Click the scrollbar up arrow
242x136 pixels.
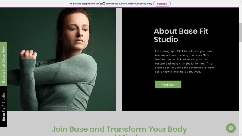pos(240,2)
